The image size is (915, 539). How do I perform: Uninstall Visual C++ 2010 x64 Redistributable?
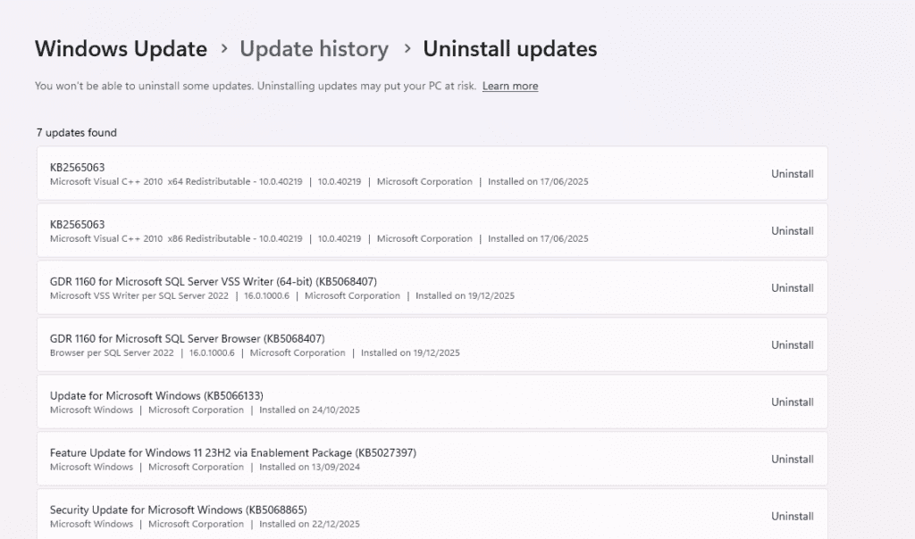[x=792, y=174]
